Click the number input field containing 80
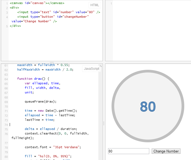Screen dimensions: 191x160 (x=129, y=151)
